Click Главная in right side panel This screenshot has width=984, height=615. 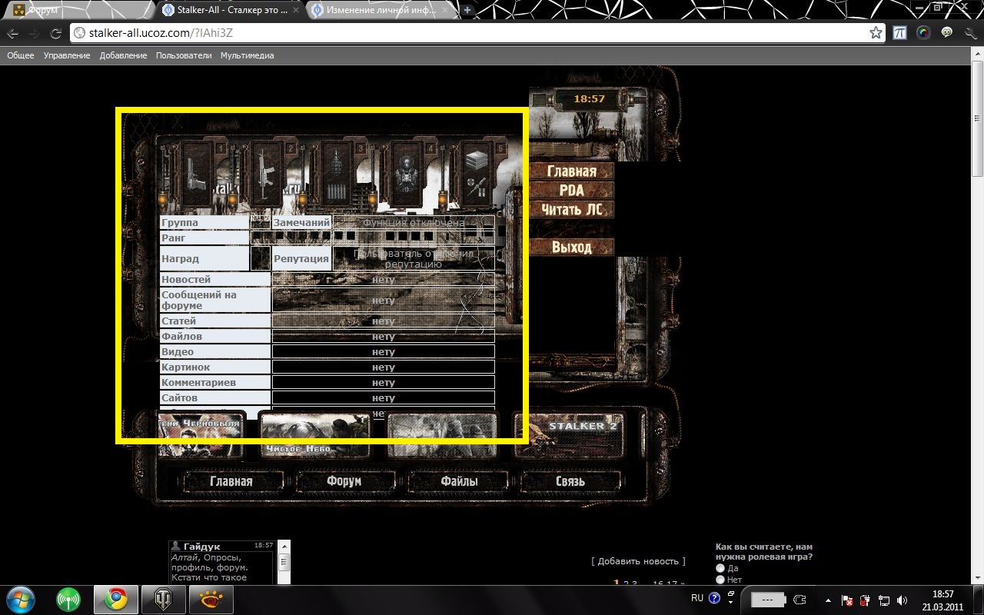pyautogui.click(x=572, y=171)
